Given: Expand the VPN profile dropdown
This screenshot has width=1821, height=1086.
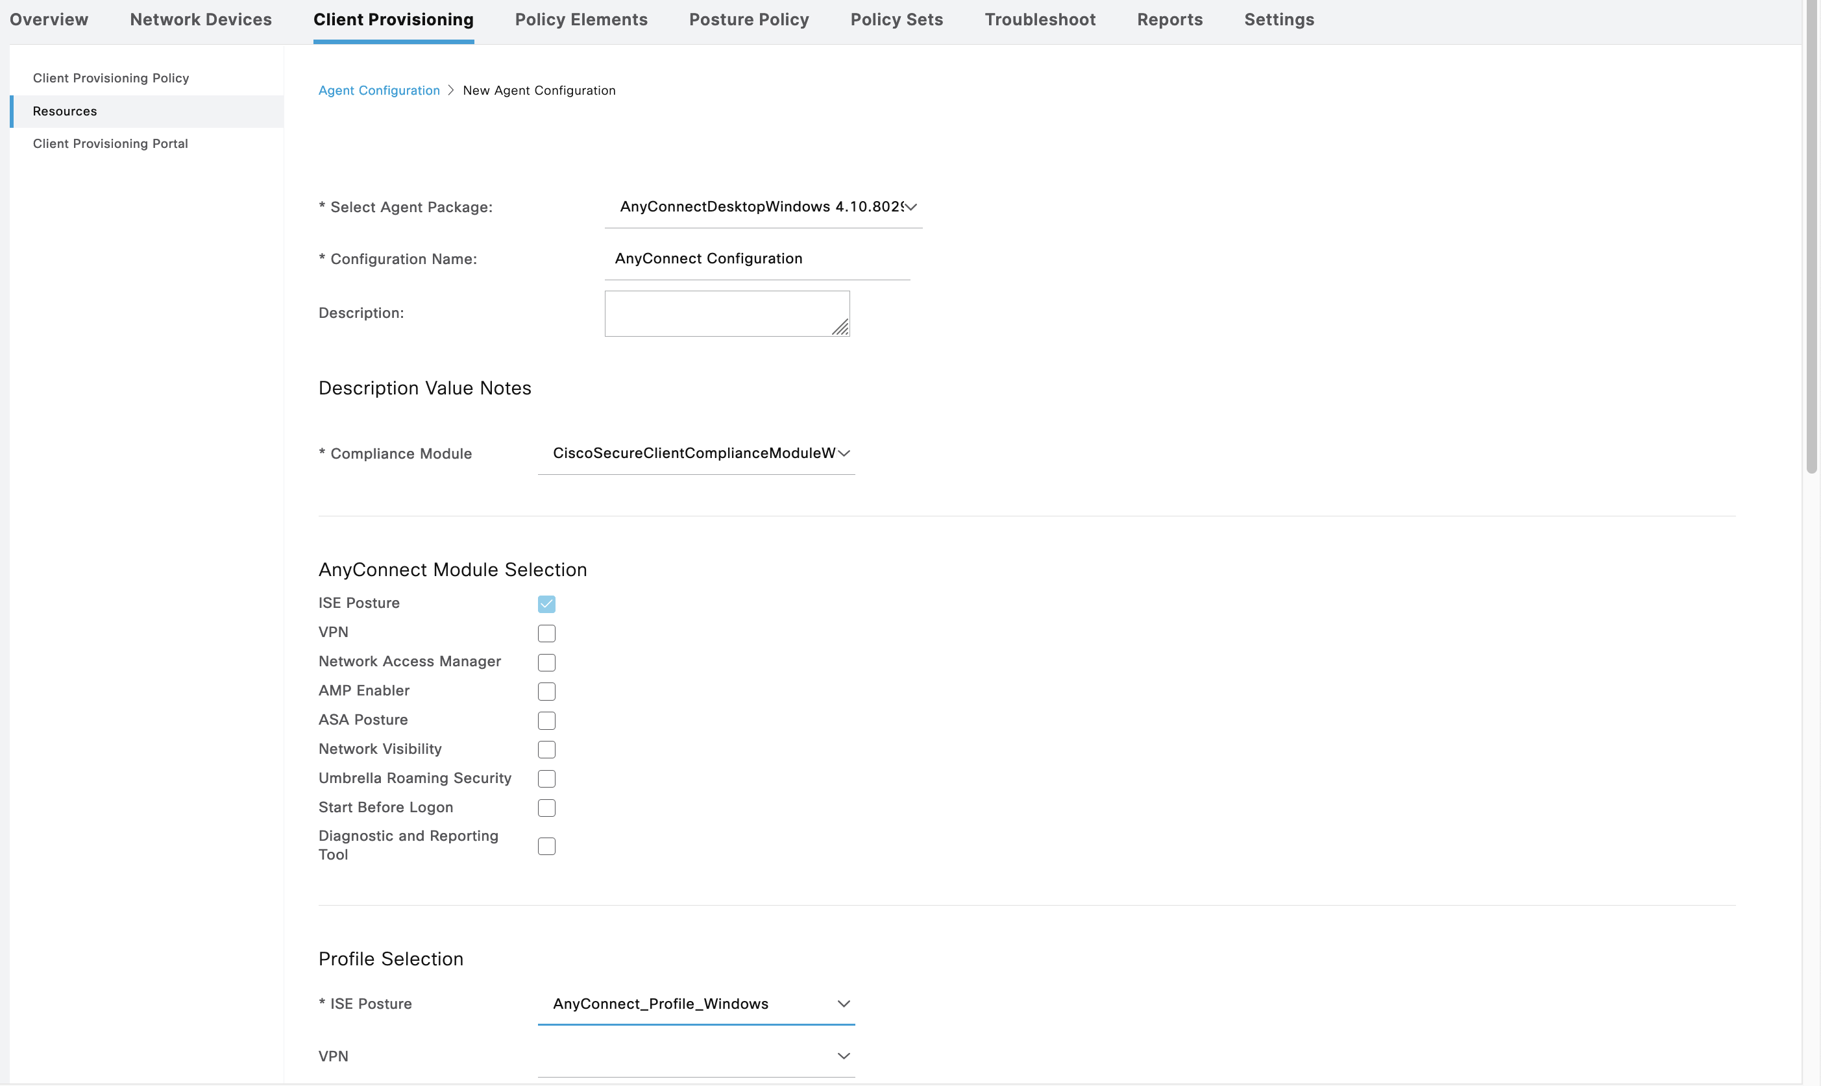Looking at the screenshot, I should pos(695,1056).
